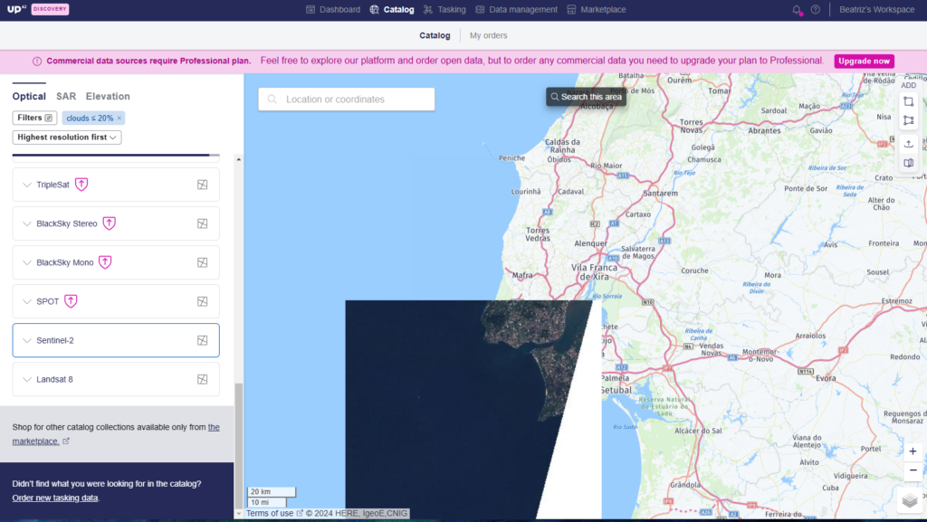Open the basemap selection icon
This screenshot has width=927, height=522.
coord(909,163)
